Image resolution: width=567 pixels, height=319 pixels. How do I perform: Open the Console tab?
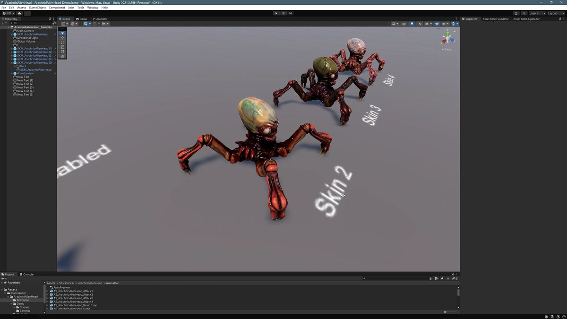click(x=28, y=274)
